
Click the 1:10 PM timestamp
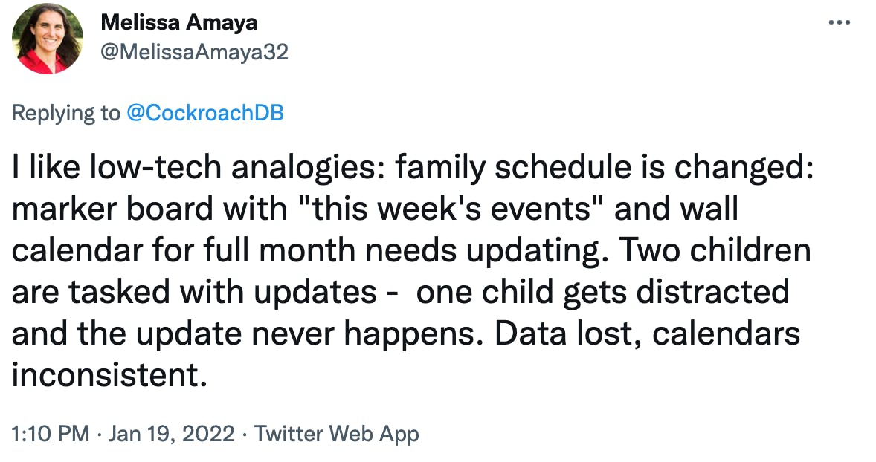pos(50,434)
